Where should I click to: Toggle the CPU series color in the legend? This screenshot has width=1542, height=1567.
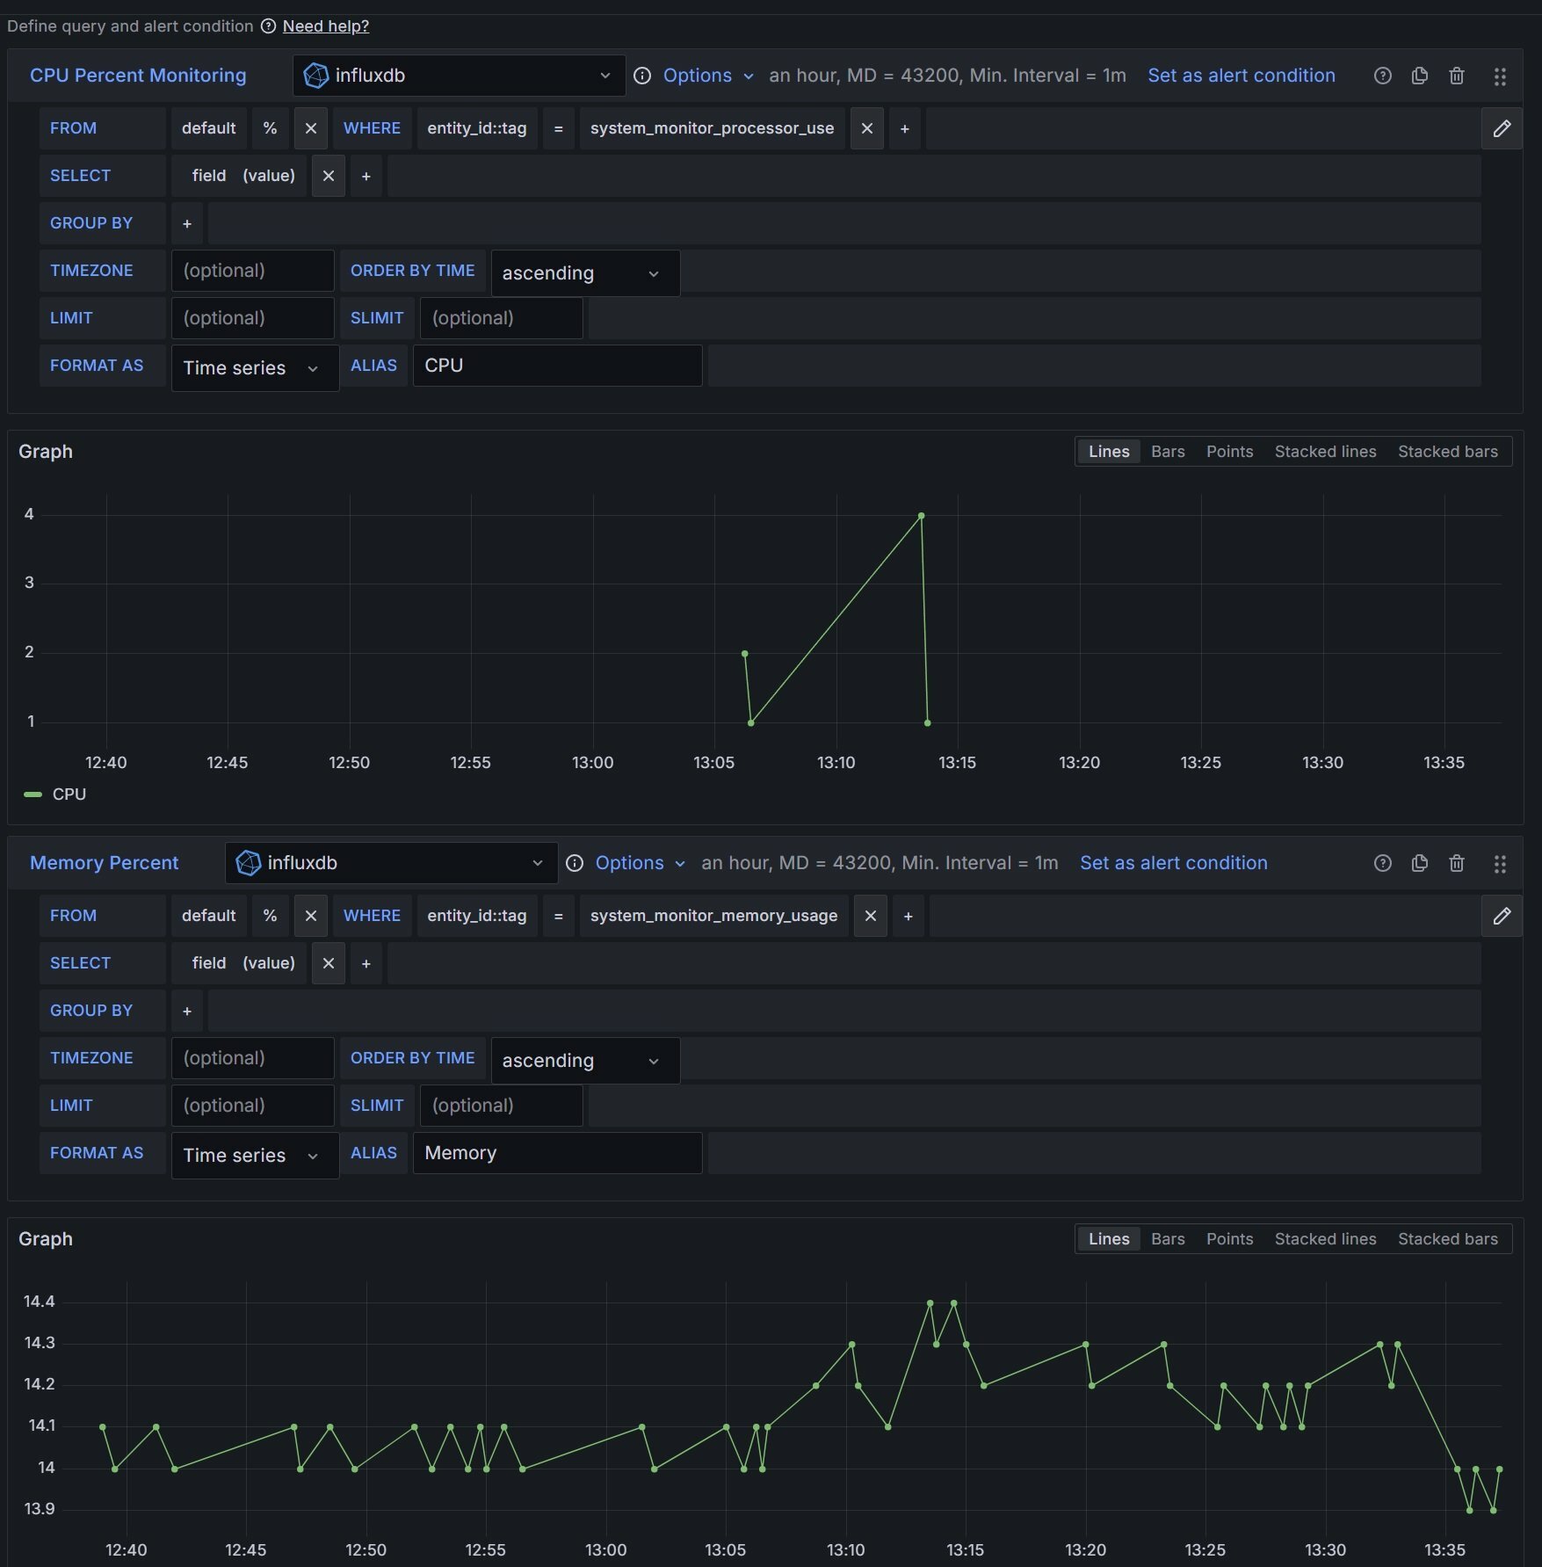33,794
